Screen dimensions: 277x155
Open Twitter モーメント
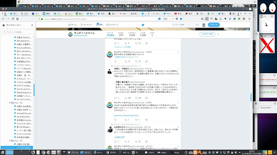(86, 25)
